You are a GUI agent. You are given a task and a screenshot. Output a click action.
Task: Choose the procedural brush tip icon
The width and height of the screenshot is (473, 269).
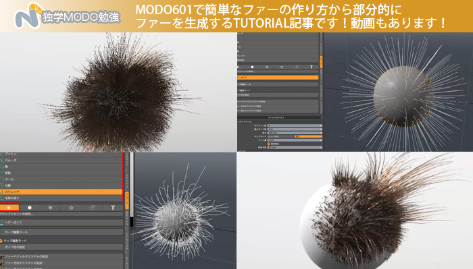pyautogui.click(x=51, y=208)
